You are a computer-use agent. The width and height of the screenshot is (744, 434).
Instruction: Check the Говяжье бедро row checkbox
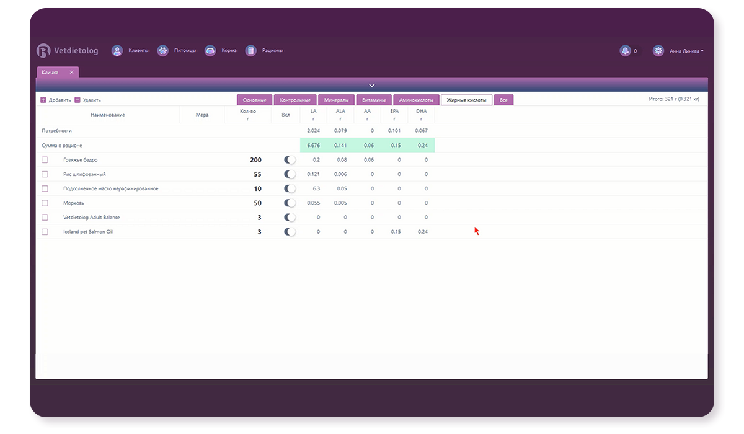click(45, 160)
